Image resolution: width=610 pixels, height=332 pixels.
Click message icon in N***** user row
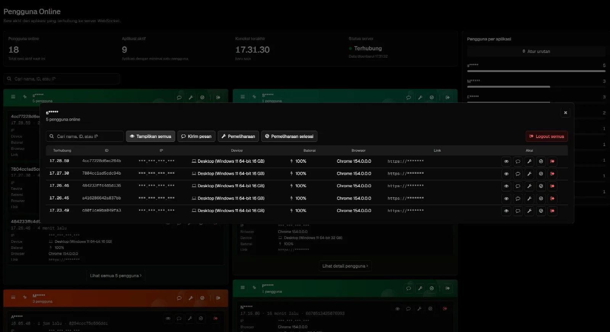click(408, 309)
